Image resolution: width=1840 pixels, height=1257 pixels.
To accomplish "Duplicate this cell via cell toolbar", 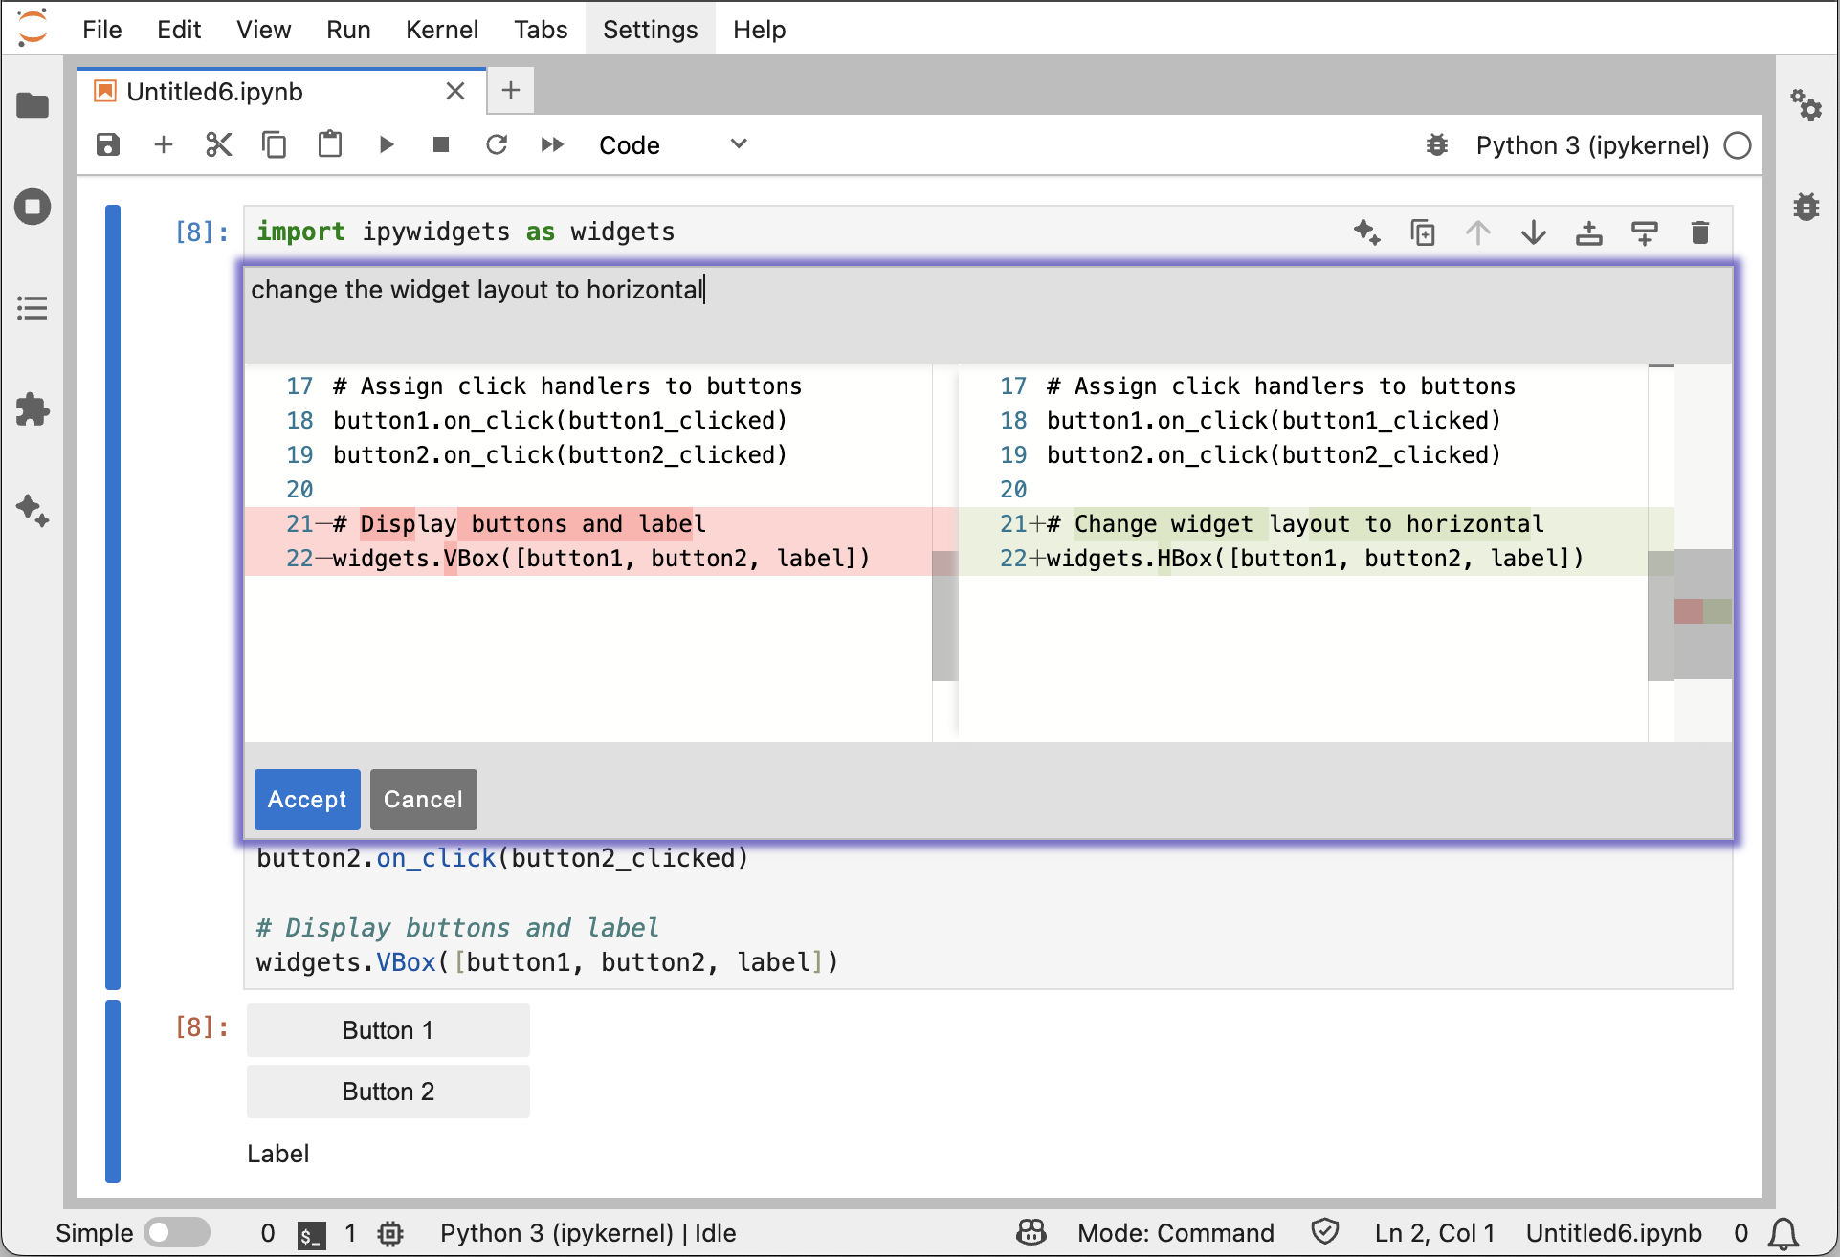I will click(x=1423, y=232).
